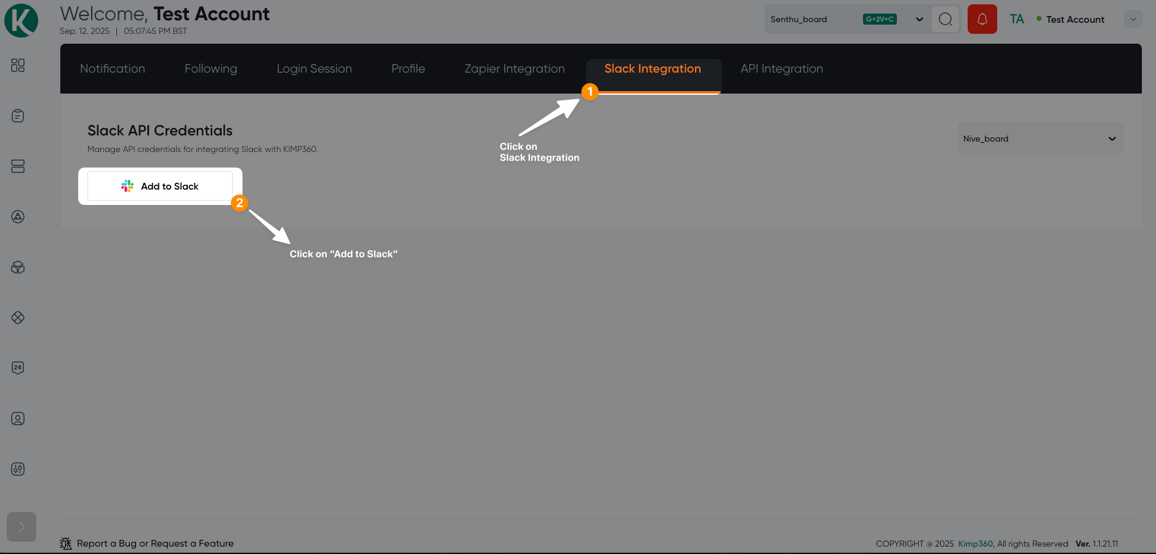Expand the Test Account chevron menu
The width and height of the screenshot is (1156, 554).
point(1133,19)
